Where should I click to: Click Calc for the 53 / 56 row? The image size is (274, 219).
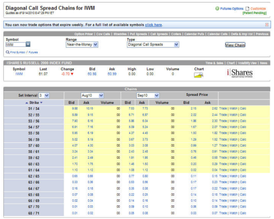[x=243, y=121]
